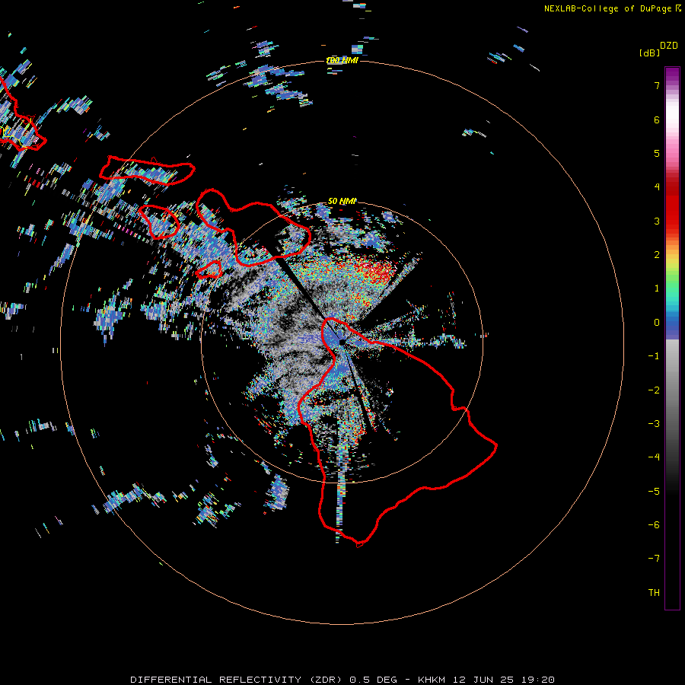Click the 7 value on color scale
The width and height of the screenshot is (685, 685).
[657, 85]
